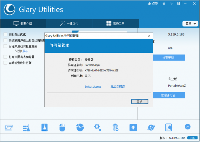Click the 检查更新 button
The height and width of the screenshot is (142, 200).
point(169,58)
